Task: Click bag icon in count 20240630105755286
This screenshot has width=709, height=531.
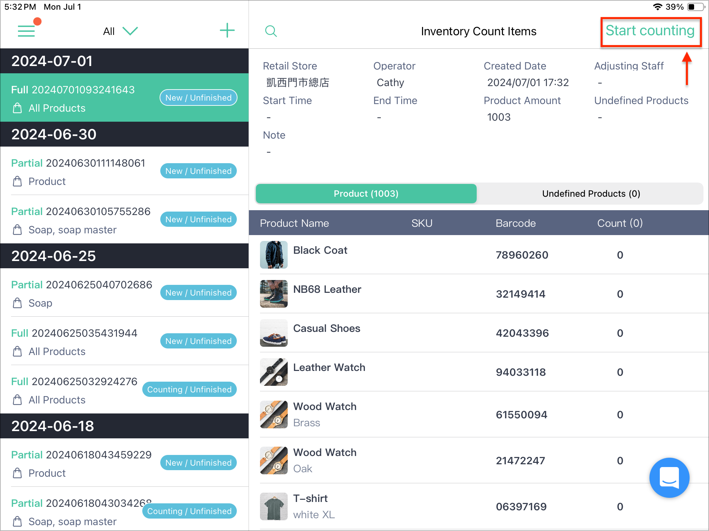Action: pyautogui.click(x=17, y=230)
